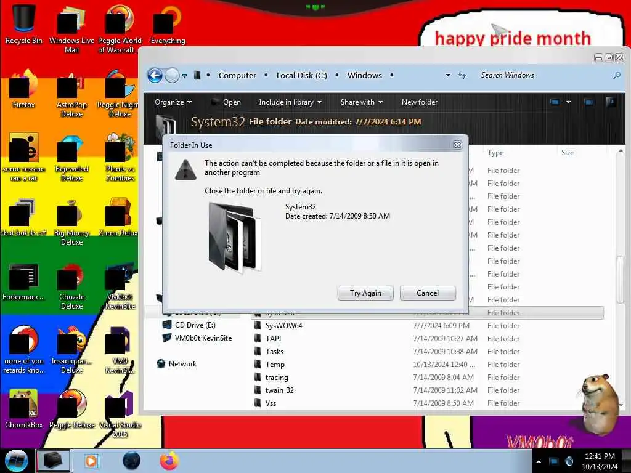
Task: Select the SysWOW64 folder
Action: [x=428, y=326]
